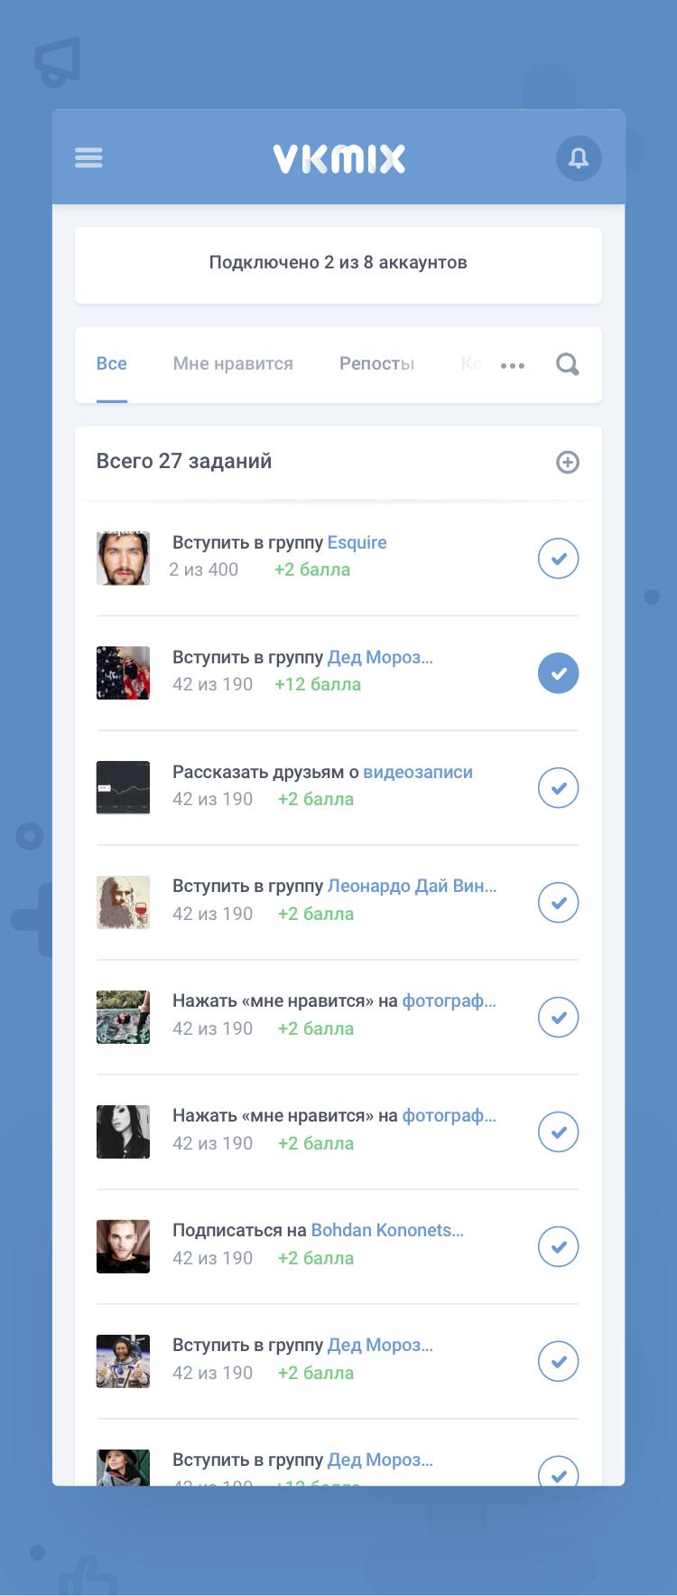This screenshot has width=677, height=1596.
Task: Switch to Мне нравится tab
Action: pos(233,363)
